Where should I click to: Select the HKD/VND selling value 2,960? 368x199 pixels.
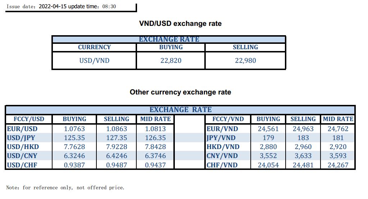coord(303,147)
